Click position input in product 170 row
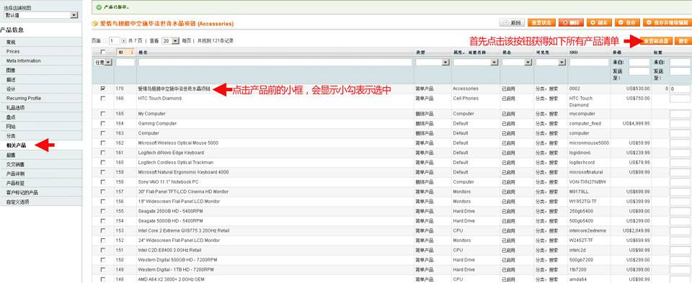Screen dimensions: 692x283 [x=680, y=89]
